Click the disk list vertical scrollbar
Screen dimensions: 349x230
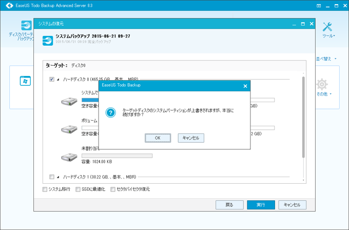tap(303, 117)
